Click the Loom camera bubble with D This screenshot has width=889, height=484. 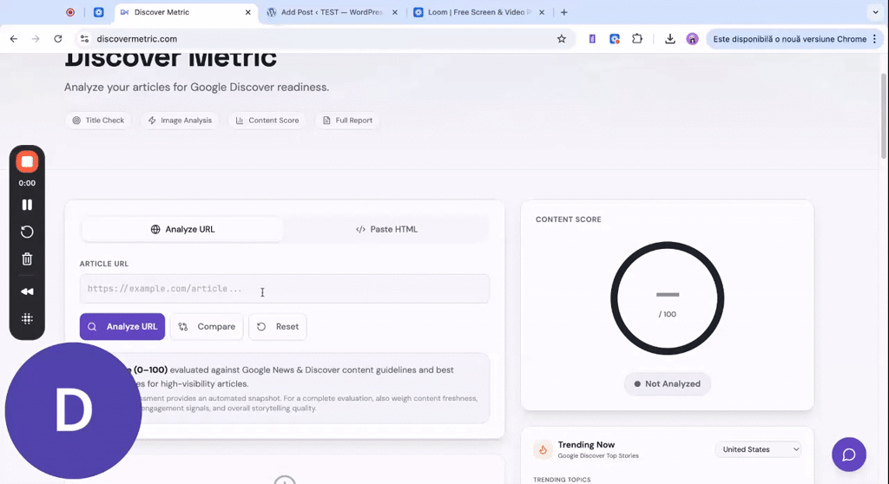tap(73, 410)
